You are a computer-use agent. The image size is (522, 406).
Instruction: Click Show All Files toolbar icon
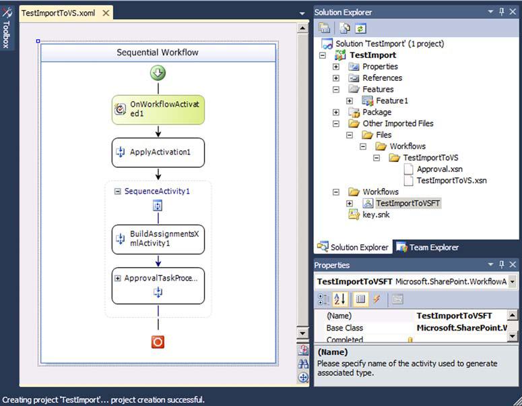click(x=345, y=28)
